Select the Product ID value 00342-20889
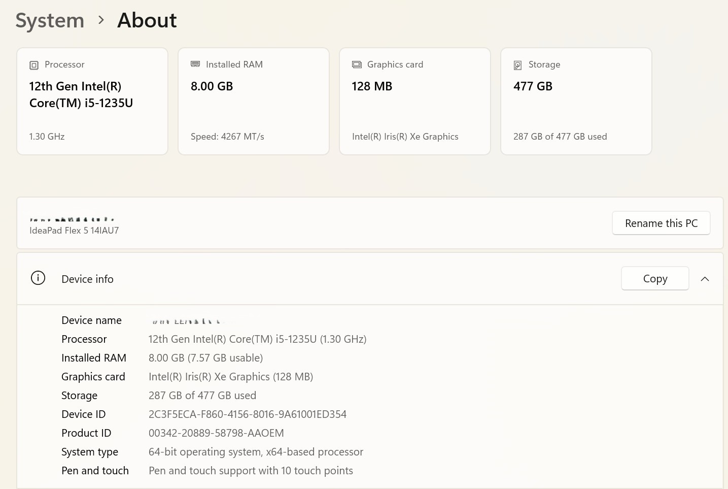728x489 pixels. point(216,433)
